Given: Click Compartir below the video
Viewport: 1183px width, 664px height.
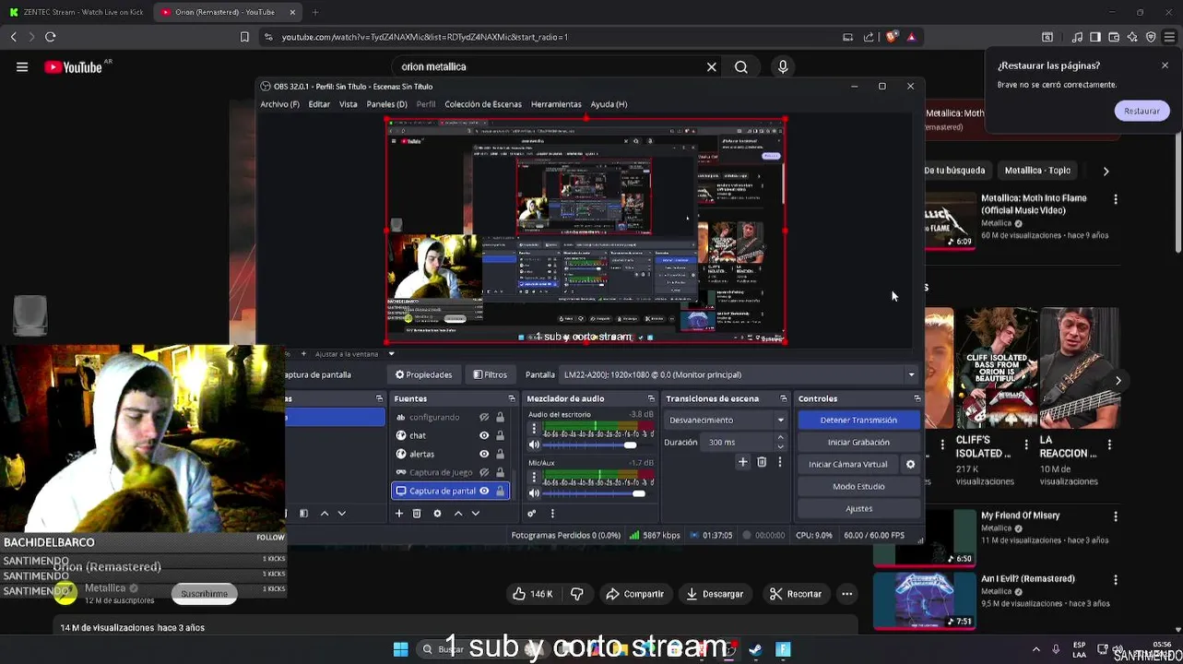Looking at the screenshot, I should tap(634, 594).
